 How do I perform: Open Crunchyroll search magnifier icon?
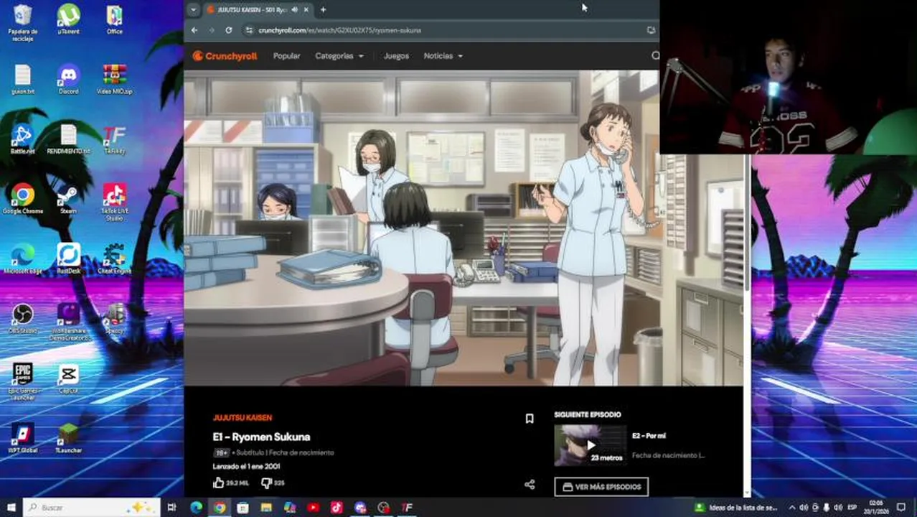point(655,56)
